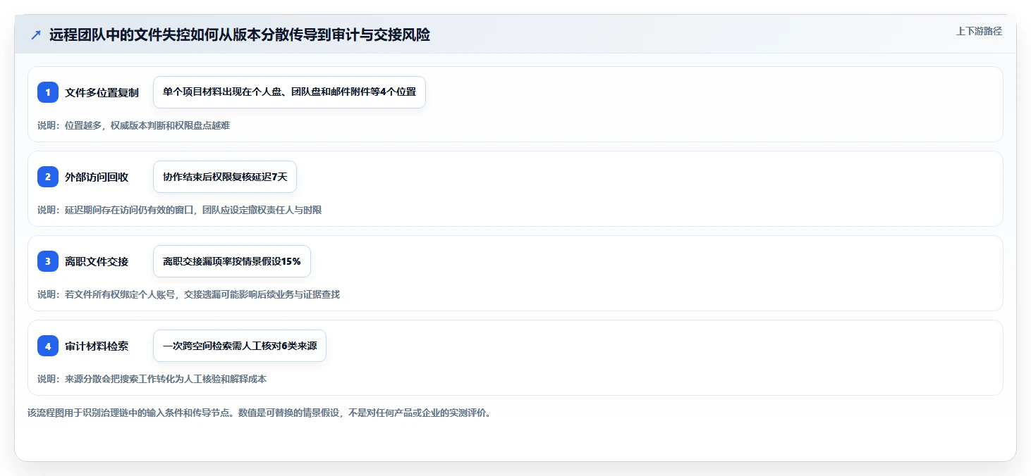This screenshot has height=476, width=1031.
Task: Click the note 说明：位置越多，权威版本判断和权限盘点越难
Action: (x=133, y=125)
